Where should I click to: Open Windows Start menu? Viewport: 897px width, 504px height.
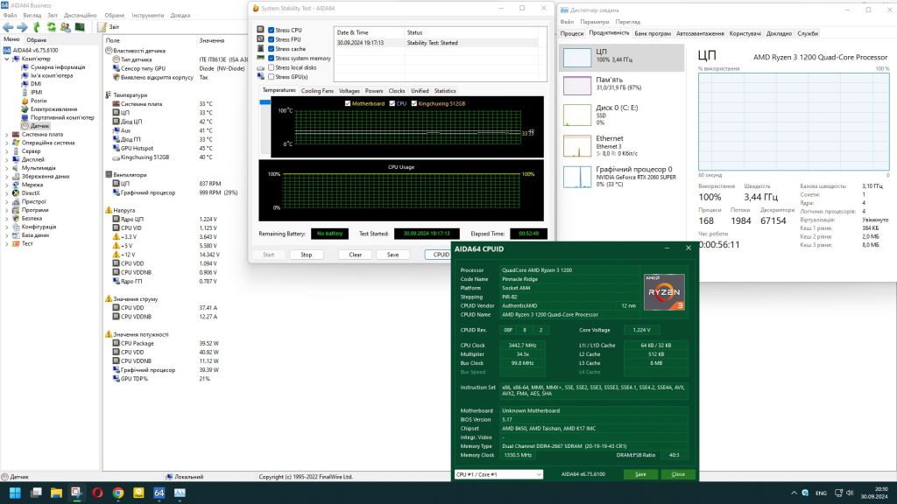[x=15, y=493]
